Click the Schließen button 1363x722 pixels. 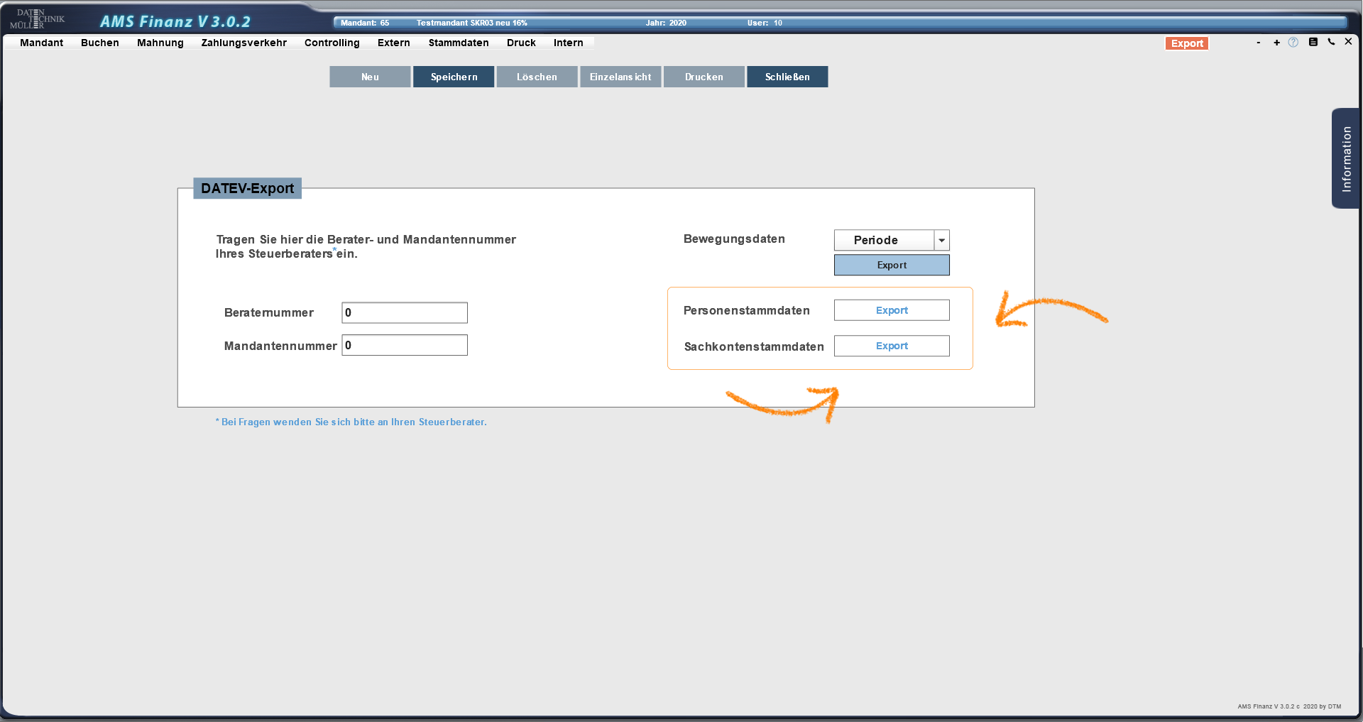click(x=787, y=77)
